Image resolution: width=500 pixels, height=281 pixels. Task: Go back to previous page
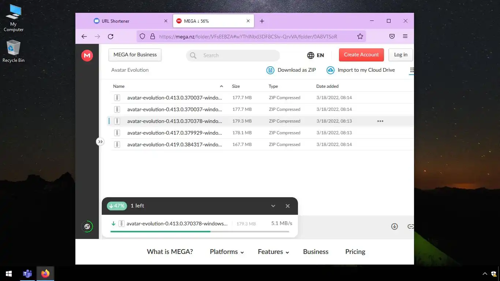(x=84, y=36)
